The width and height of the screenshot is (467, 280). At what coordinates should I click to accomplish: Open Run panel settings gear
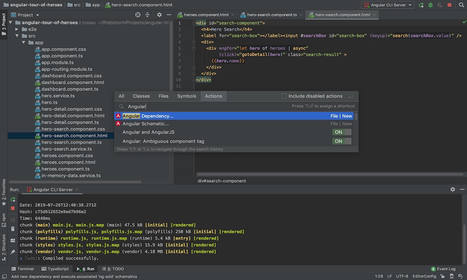point(452,190)
